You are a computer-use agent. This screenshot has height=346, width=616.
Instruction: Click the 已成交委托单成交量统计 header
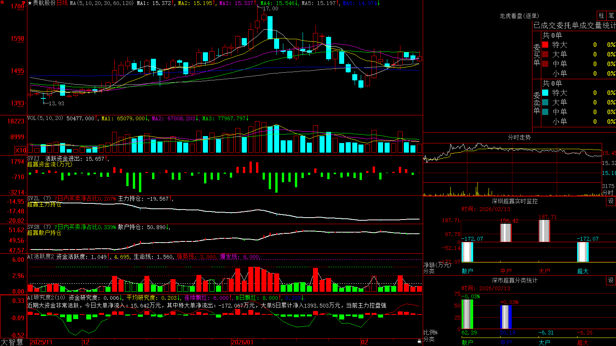click(574, 25)
